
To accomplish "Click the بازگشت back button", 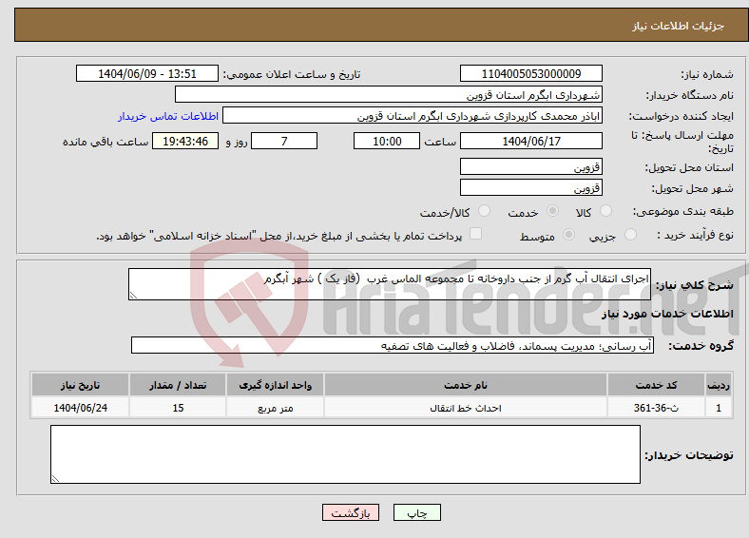I will click(351, 512).
